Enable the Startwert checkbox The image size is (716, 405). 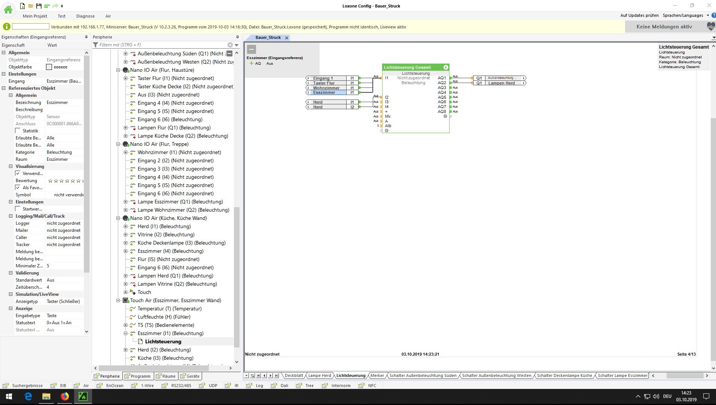coord(18,209)
